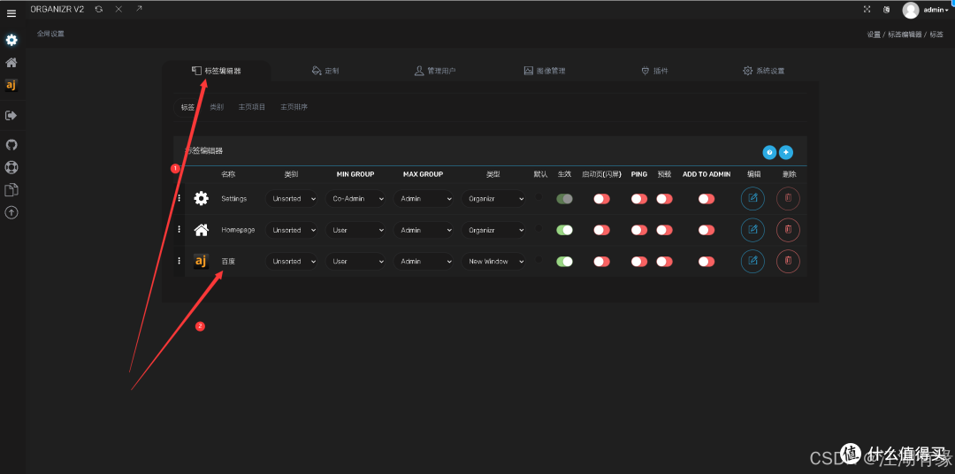The image size is (955, 474).
Task: Edit the Homepage tab row
Action: tap(753, 230)
